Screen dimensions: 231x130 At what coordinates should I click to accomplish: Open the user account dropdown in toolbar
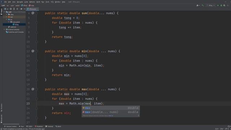point(198,5)
